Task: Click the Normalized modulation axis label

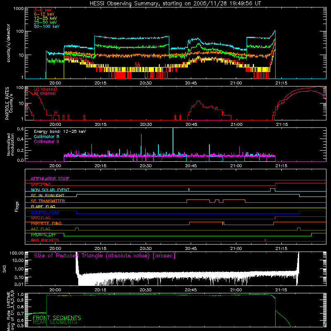Action: (10, 144)
